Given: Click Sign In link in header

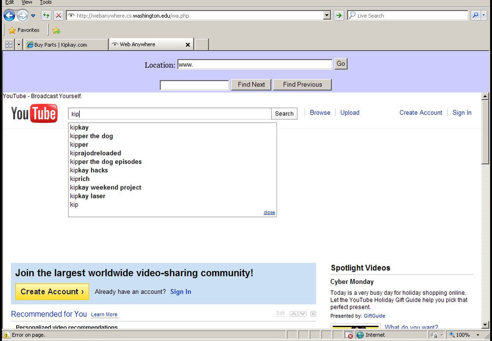Looking at the screenshot, I should click(462, 113).
